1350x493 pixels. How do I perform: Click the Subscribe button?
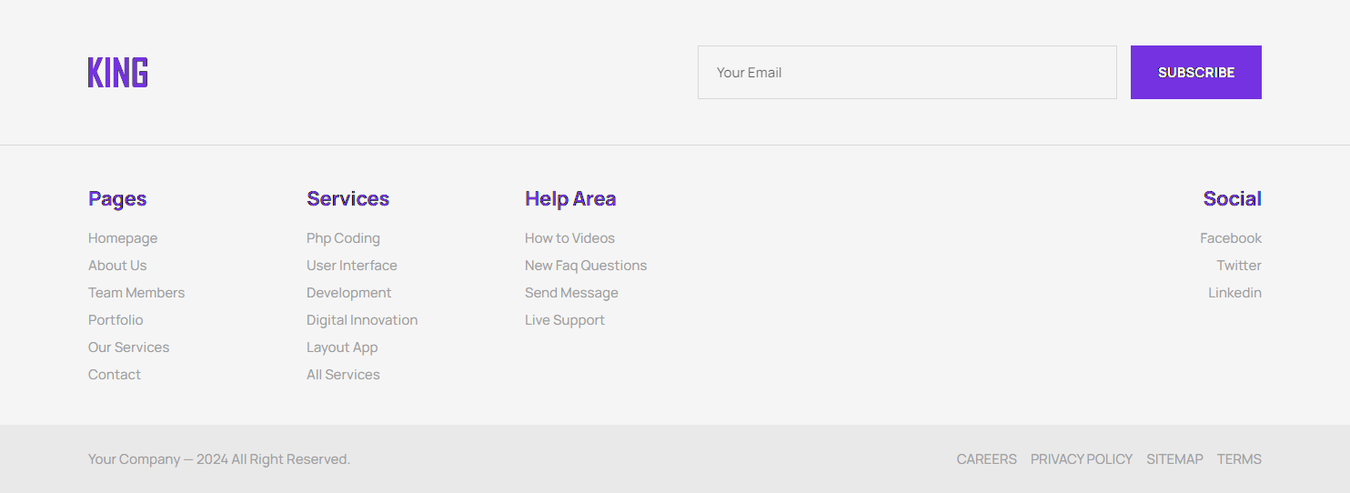[x=1196, y=72]
